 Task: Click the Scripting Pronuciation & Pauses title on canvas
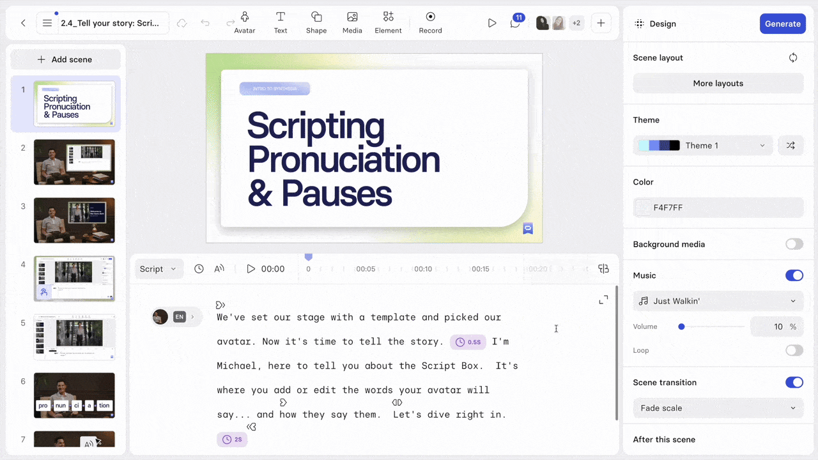tap(344, 159)
